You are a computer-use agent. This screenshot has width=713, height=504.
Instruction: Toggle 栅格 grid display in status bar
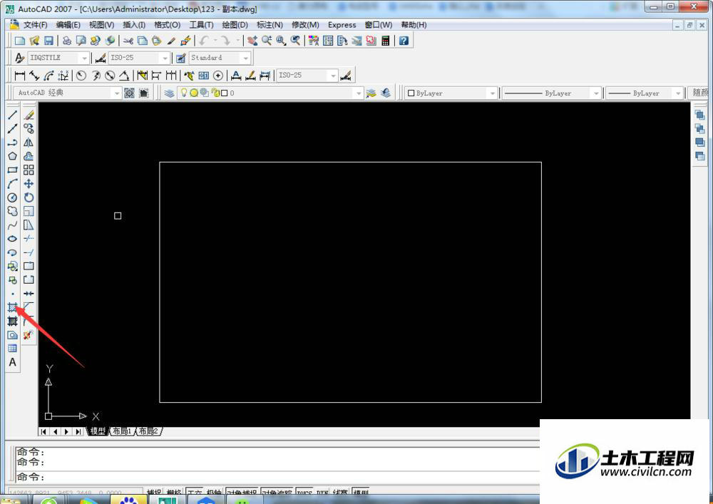(174, 493)
